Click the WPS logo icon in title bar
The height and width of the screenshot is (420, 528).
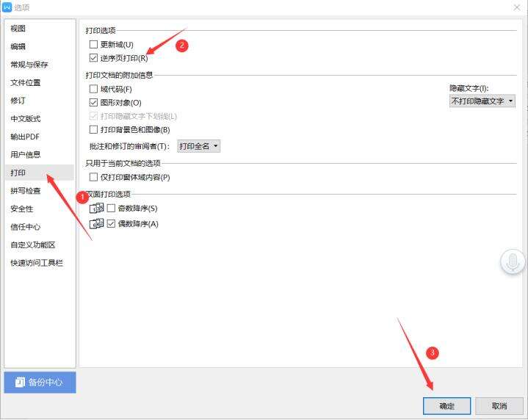(7, 7)
